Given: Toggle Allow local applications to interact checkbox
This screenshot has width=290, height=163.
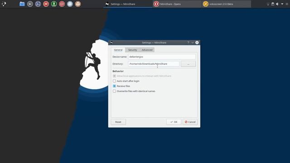Looking at the screenshot, I should pos(114,76).
